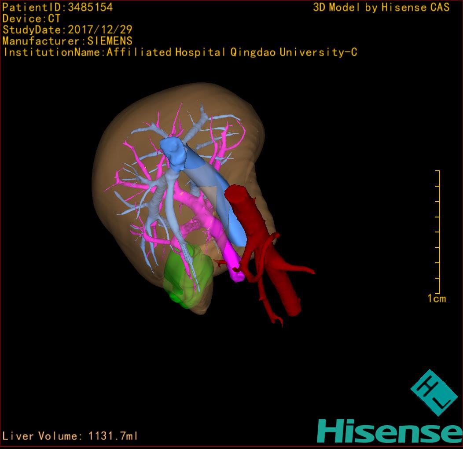Click the InstitutionName hospital text line
Screen dimensions: 463x449
coord(180,52)
